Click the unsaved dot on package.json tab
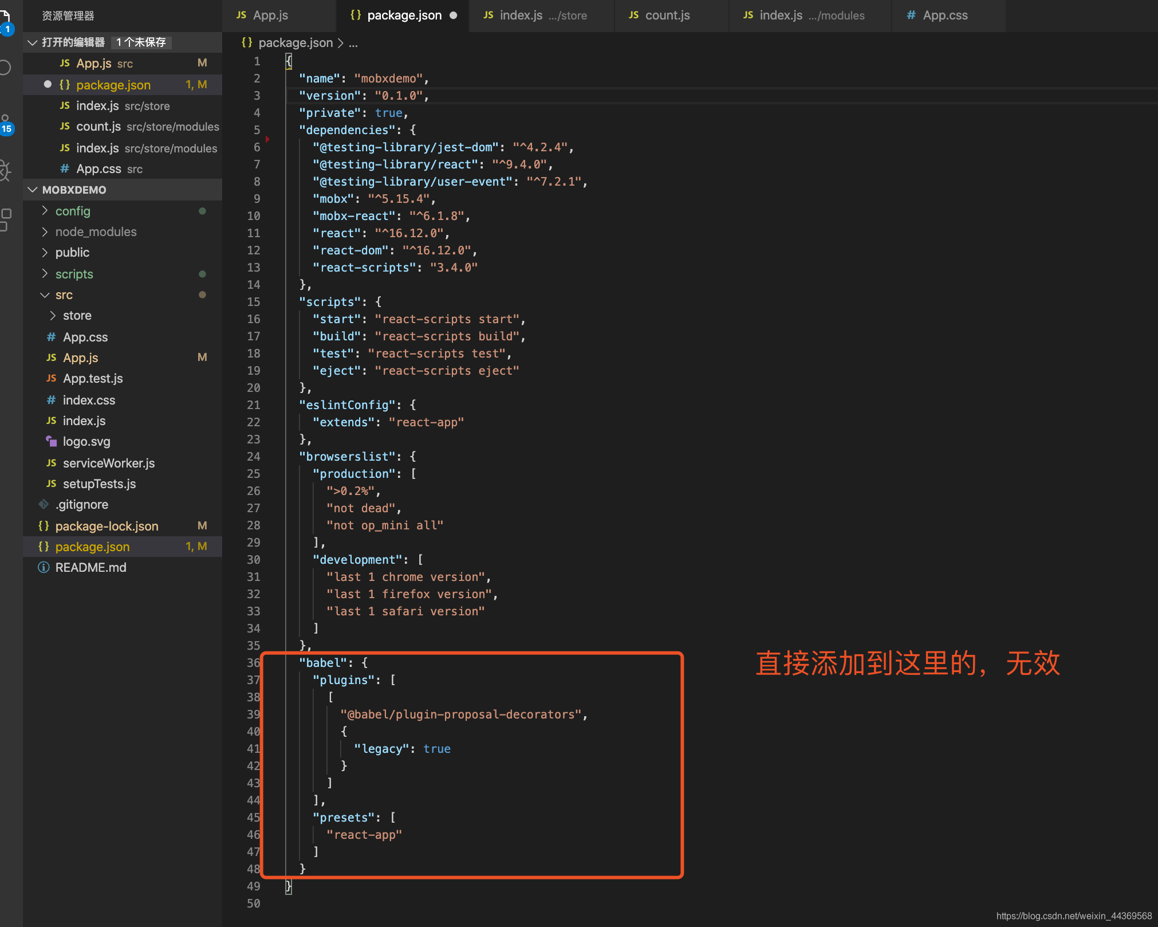 (453, 15)
